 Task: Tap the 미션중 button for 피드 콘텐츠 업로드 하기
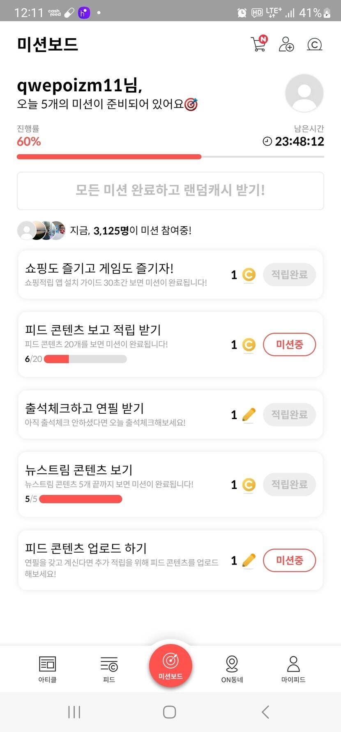pos(289,560)
